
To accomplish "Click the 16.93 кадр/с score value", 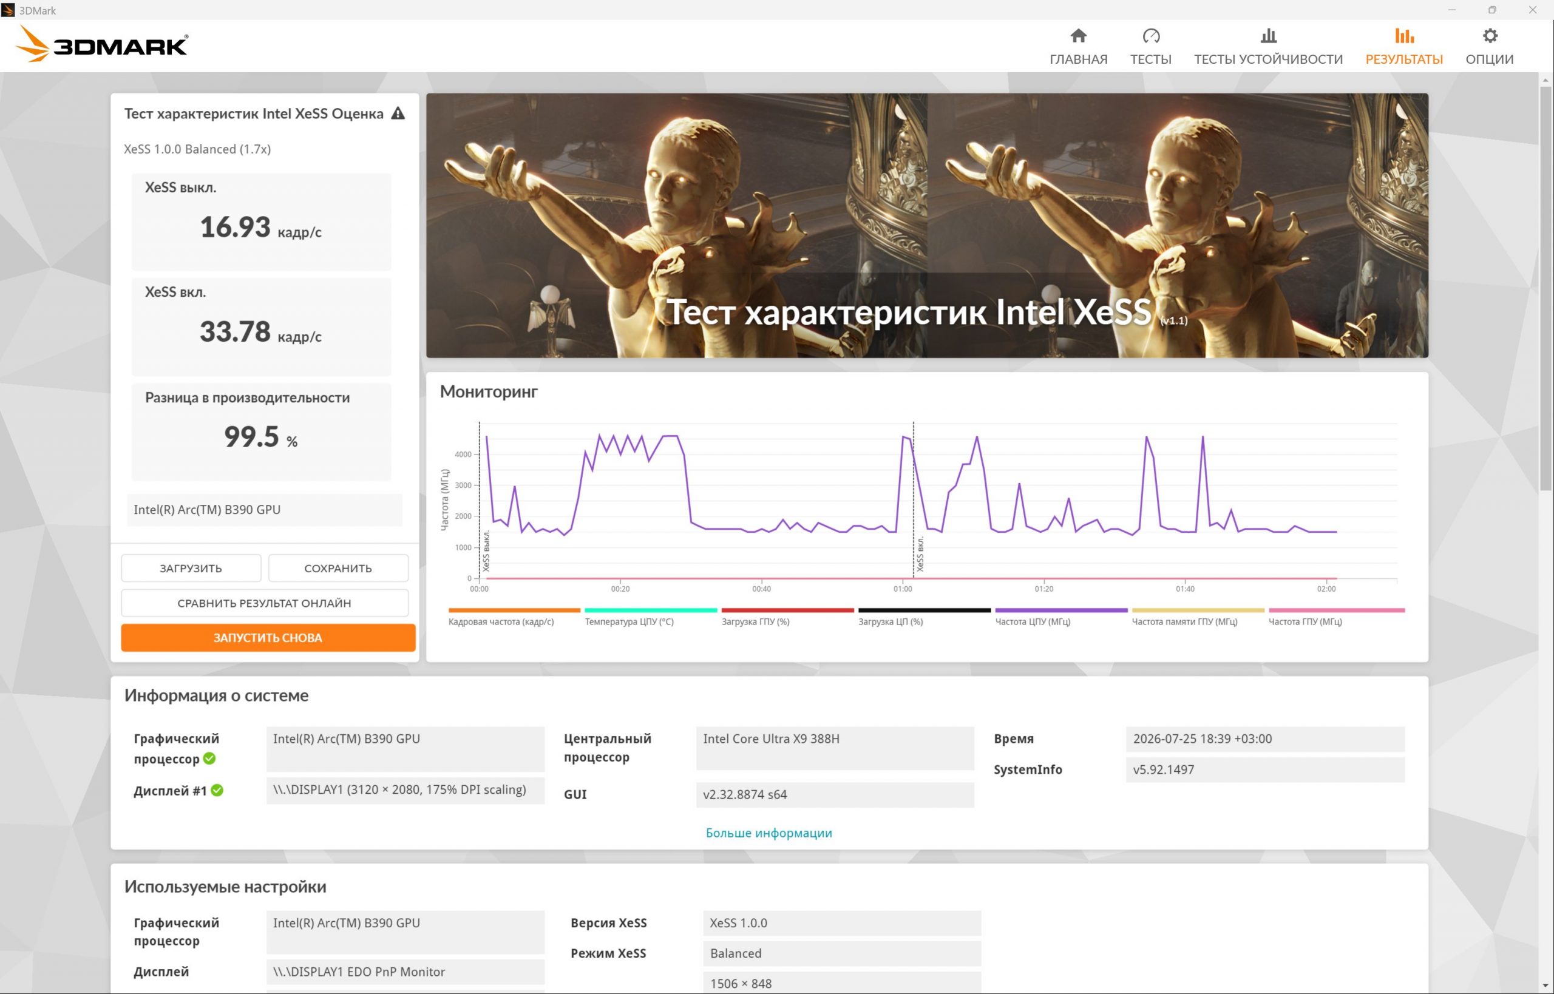I will point(261,228).
